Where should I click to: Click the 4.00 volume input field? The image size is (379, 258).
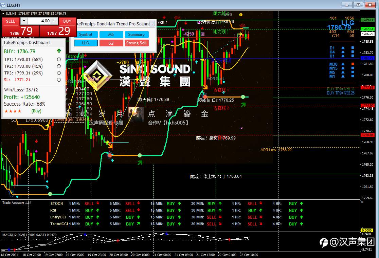39,21
